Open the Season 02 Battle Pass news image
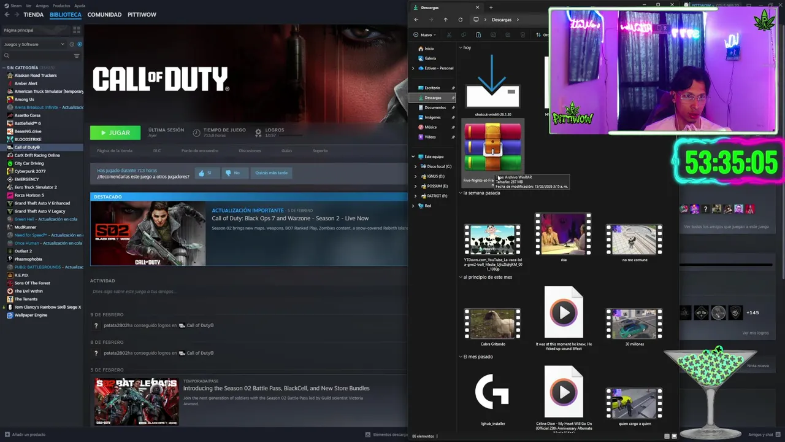Viewport: 785px width, 442px height. pyautogui.click(x=136, y=402)
